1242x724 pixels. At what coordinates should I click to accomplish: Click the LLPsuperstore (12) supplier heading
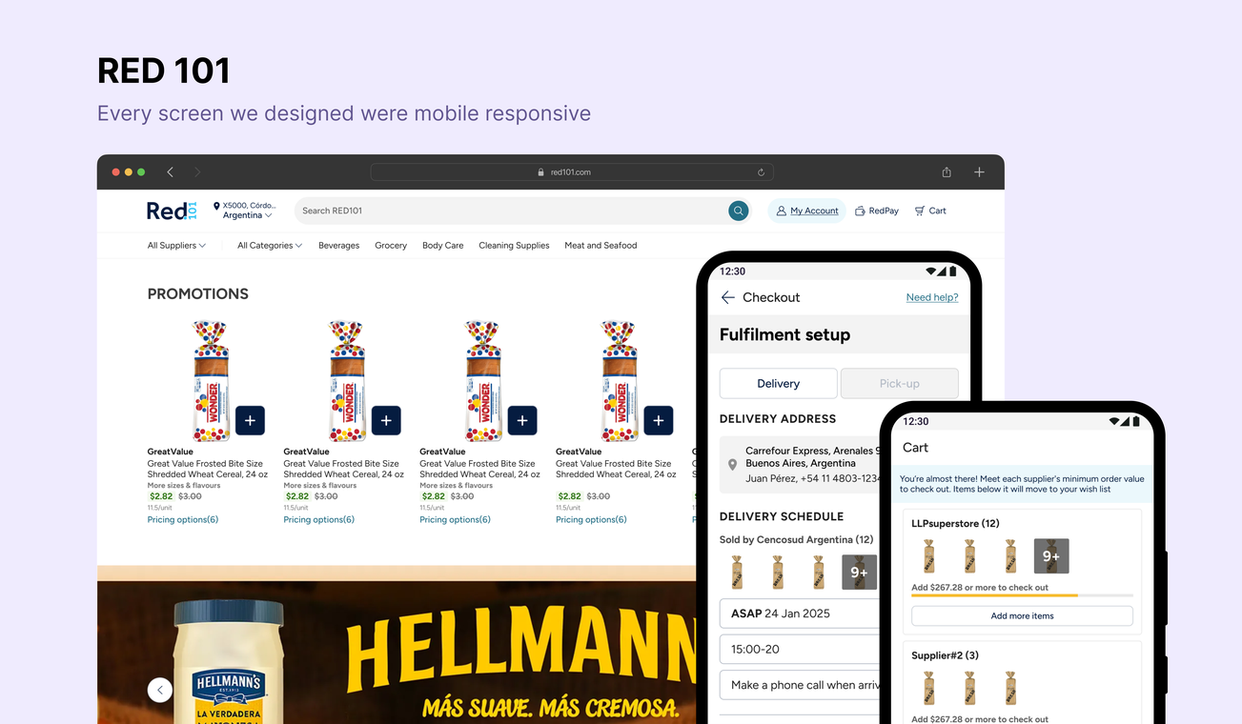pos(955,523)
